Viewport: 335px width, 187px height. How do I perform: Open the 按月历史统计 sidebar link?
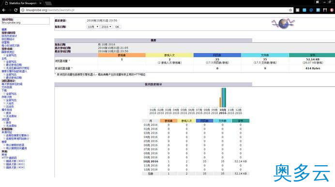click(9, 36)
